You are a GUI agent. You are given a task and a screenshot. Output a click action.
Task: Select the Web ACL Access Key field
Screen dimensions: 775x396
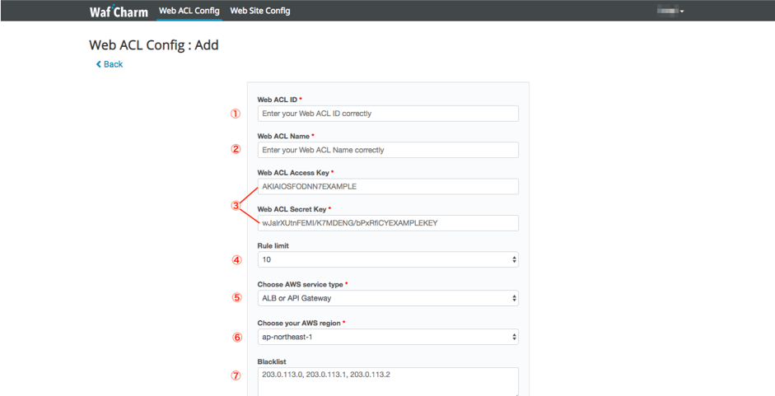click(x=388, y=186)
